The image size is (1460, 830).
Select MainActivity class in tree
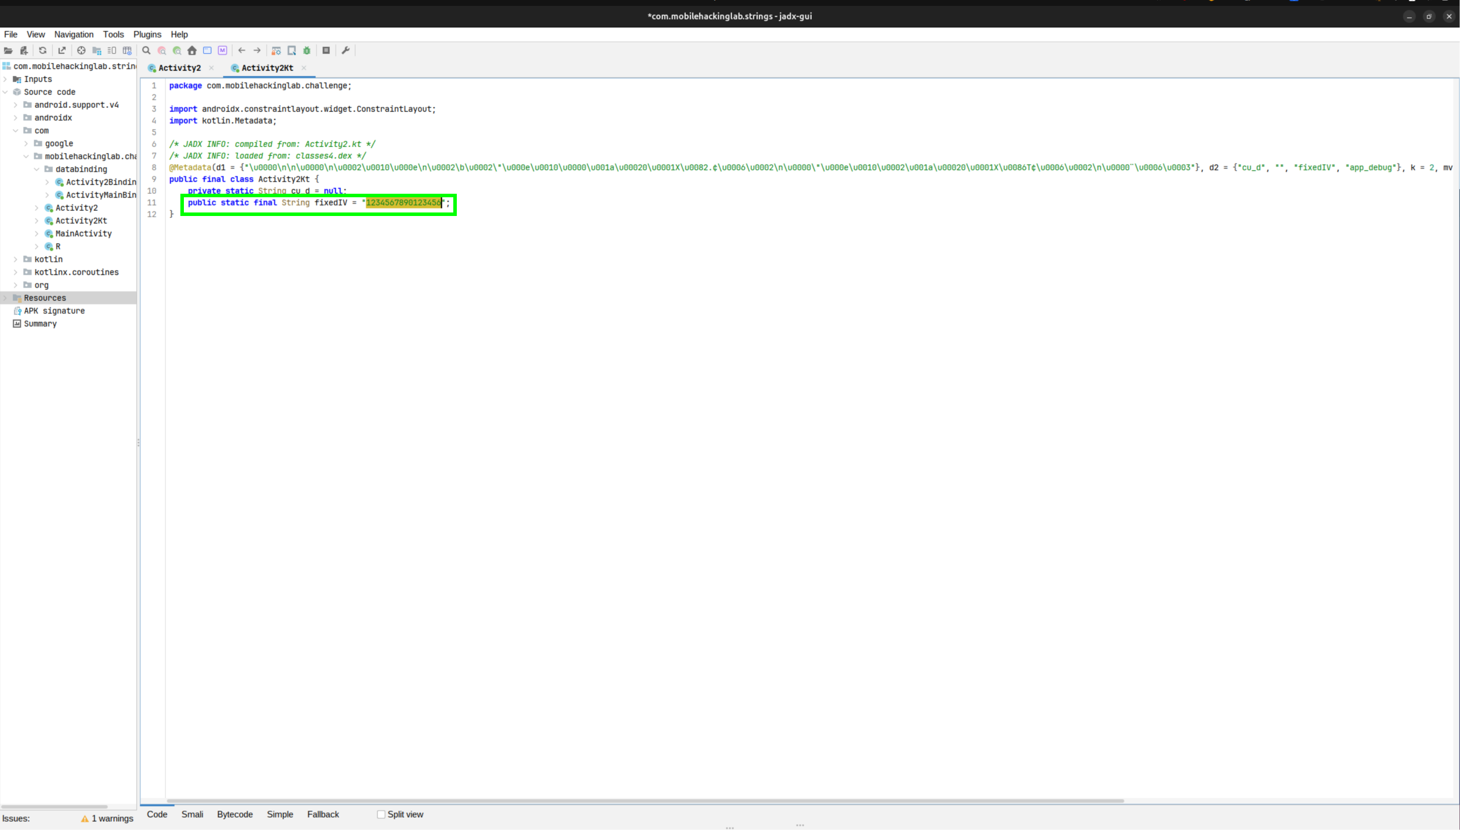(x=83, y=234)
